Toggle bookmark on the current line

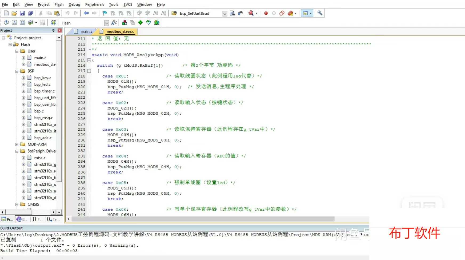coord(105,13)
